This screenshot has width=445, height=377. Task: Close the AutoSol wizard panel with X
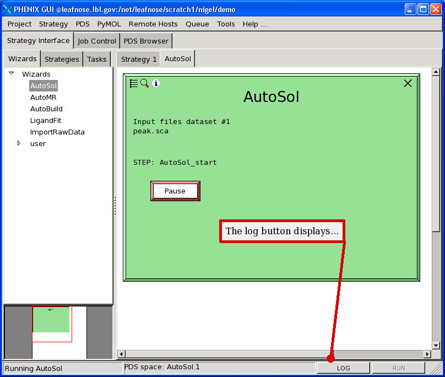tap(408, 83)
